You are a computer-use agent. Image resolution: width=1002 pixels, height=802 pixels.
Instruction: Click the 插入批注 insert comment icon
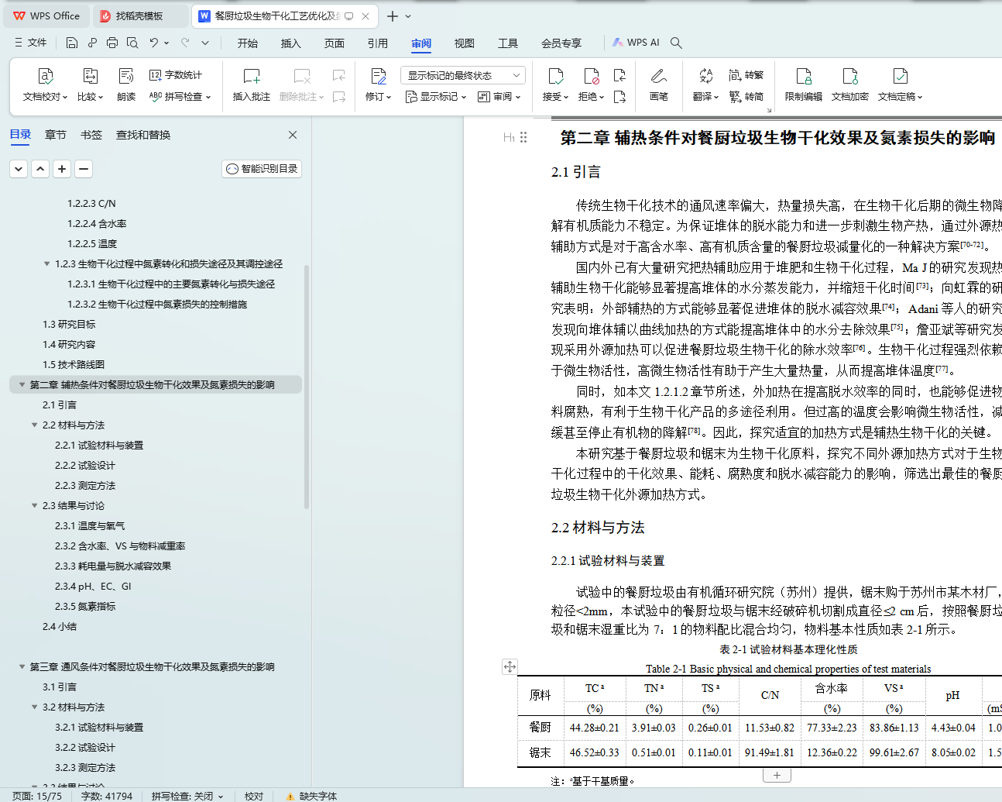[x=252, y=76]
